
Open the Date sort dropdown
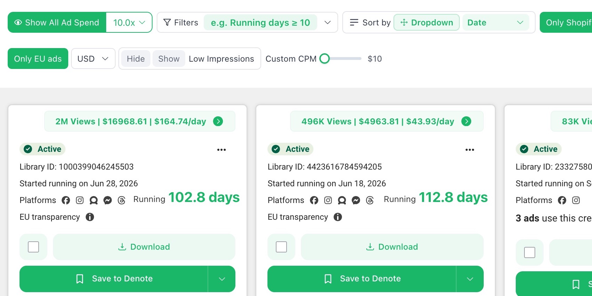click(496, 23)
